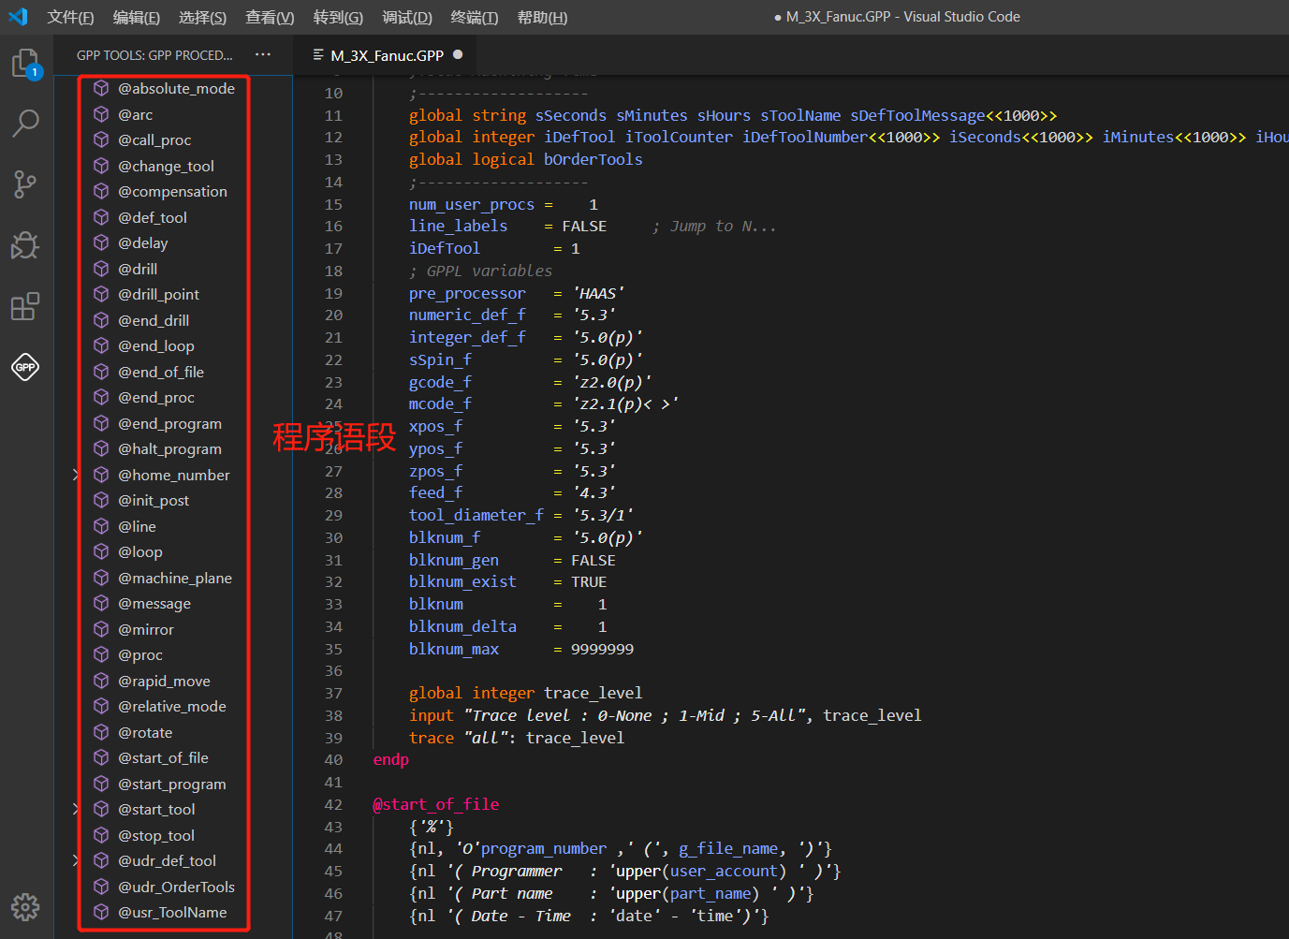The height and width of the screenshot is (939, 1289).
Task: Click the cube icon beside @delay
Action: click(x=101, y=242)
